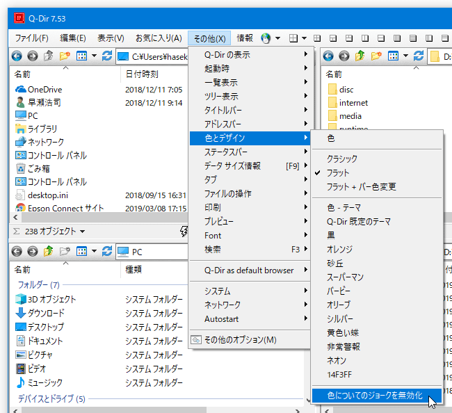The width and height of the screenshot is (452, 413).
Task: Choose 色についてのジョークを無効化 entry
Action: (x=377, y=396)
